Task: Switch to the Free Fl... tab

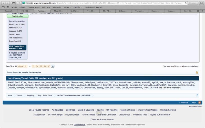Action: pyautogui.click(x=91, y=11)
